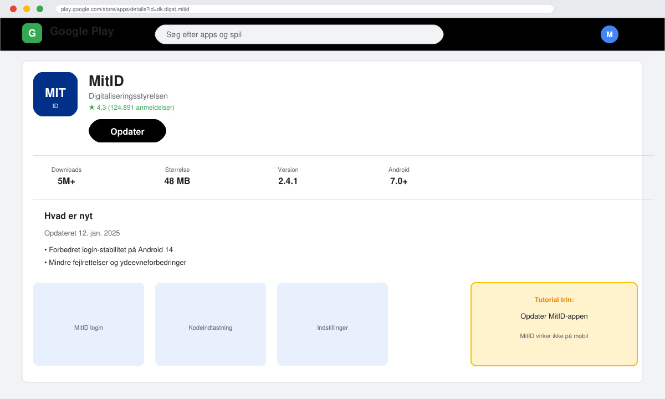The width and height of the screenshot is (665, 399).
Task: Click the green Google Play logo icon
Action: 32,33
